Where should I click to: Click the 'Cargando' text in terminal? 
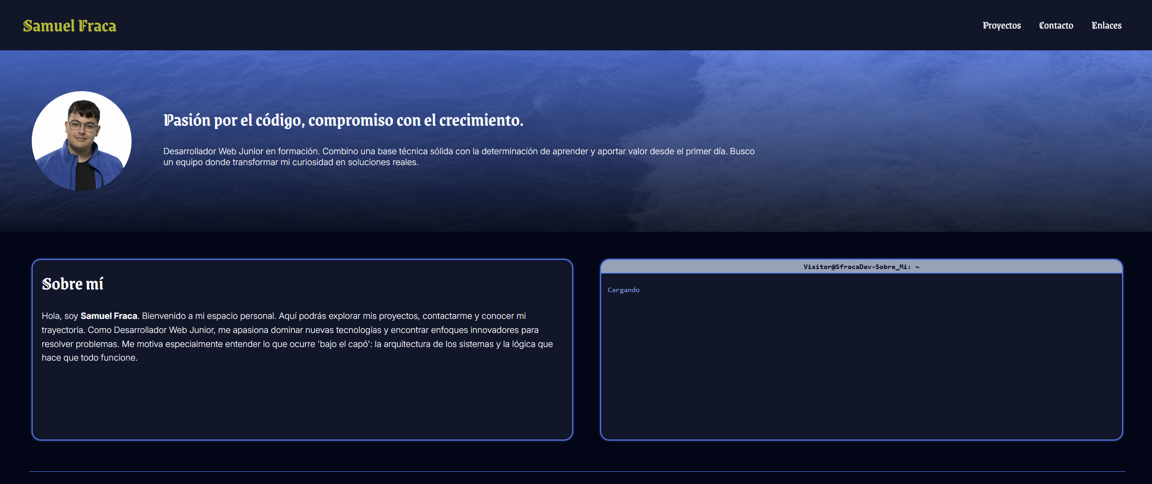pyautogui.click(x=623, y=290)
